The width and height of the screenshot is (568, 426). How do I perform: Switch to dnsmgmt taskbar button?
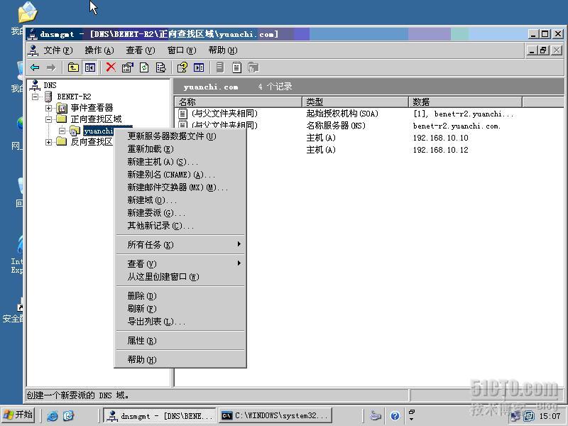click(160, 416)
